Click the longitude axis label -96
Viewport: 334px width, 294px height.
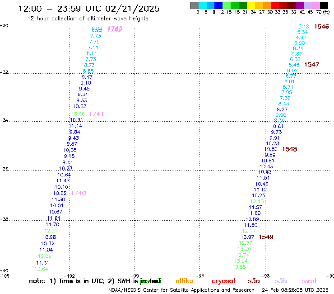pyautogui.click(x=200, y=276)
